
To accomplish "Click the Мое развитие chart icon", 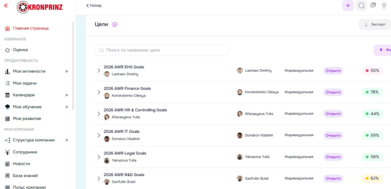I will click(x=8, y=119).
